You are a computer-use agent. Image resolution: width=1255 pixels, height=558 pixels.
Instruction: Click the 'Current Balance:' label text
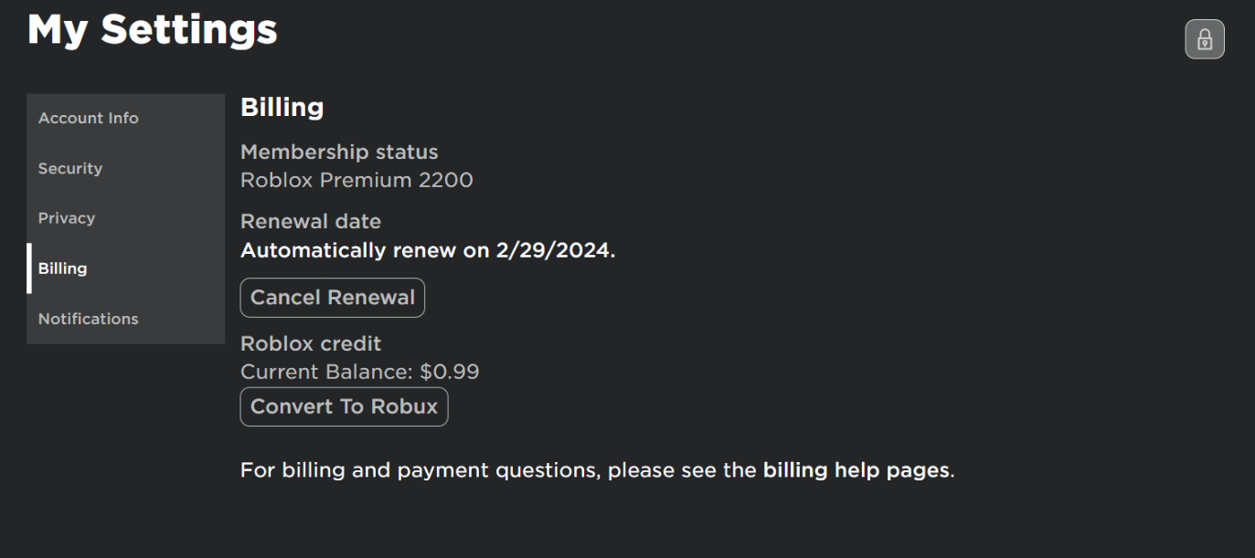coord(327,372)
